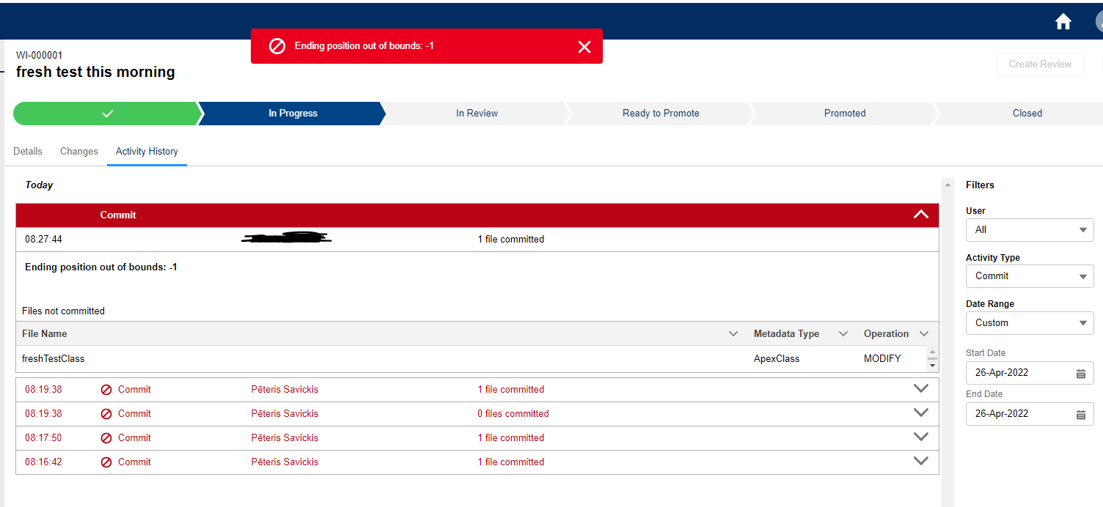Screen dimensions: 1103x507
Task: Click the End Date calendar icon
Action: 1080,414
